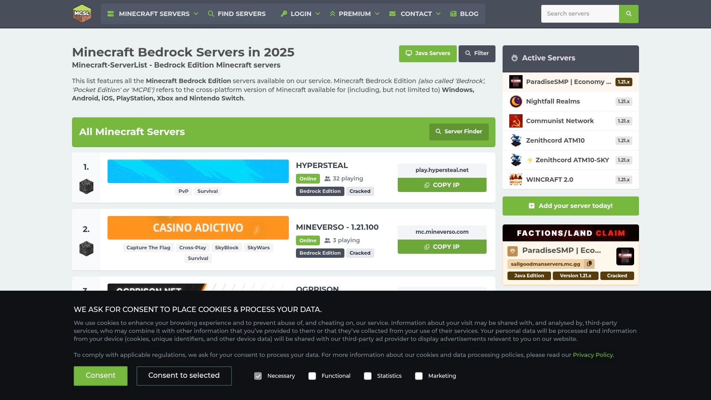
Task: Select the SkyBlock tag
Action: 227,248
